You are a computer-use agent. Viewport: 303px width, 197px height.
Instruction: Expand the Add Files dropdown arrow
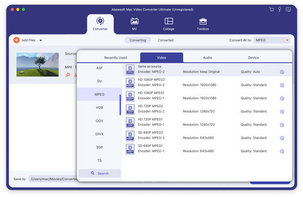(x=41, y=41)
